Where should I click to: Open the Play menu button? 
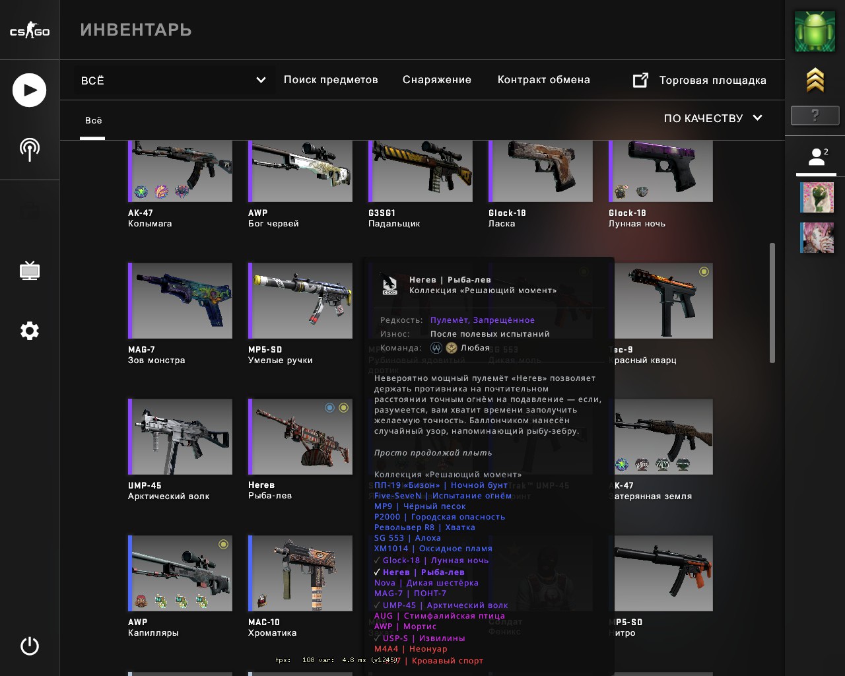pos(30,90)
